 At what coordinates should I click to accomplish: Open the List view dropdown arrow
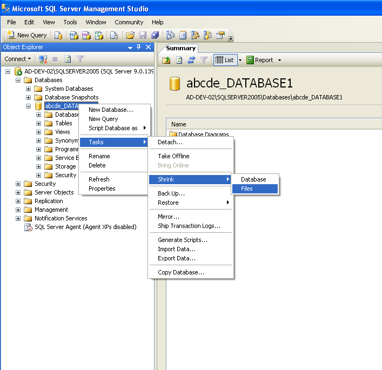click(240, 60)
